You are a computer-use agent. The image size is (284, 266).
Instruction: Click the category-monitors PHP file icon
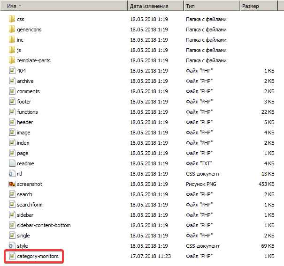click(12, 256)
